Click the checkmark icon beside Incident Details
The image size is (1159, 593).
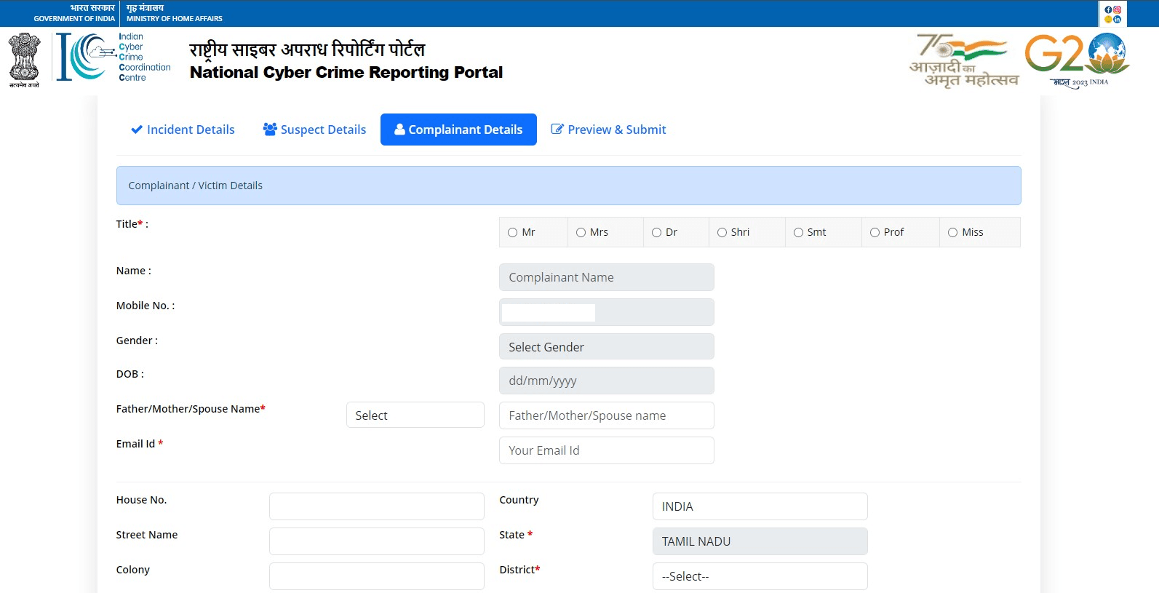tap(137, 130)
